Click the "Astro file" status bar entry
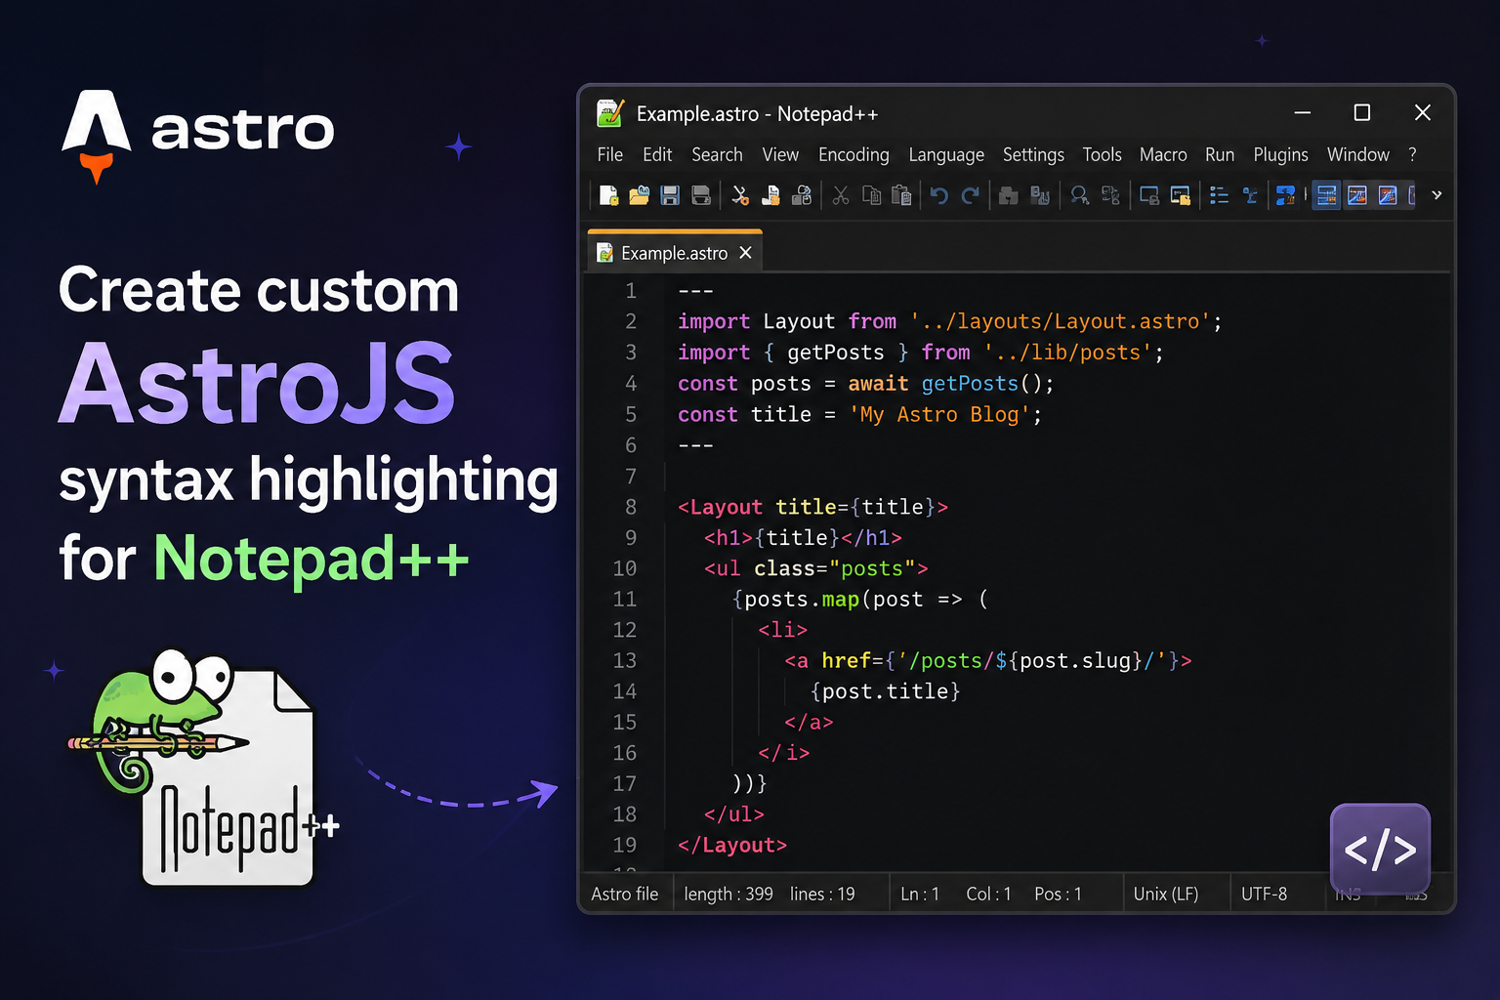1500x1000 pixels. click(625, 894)
